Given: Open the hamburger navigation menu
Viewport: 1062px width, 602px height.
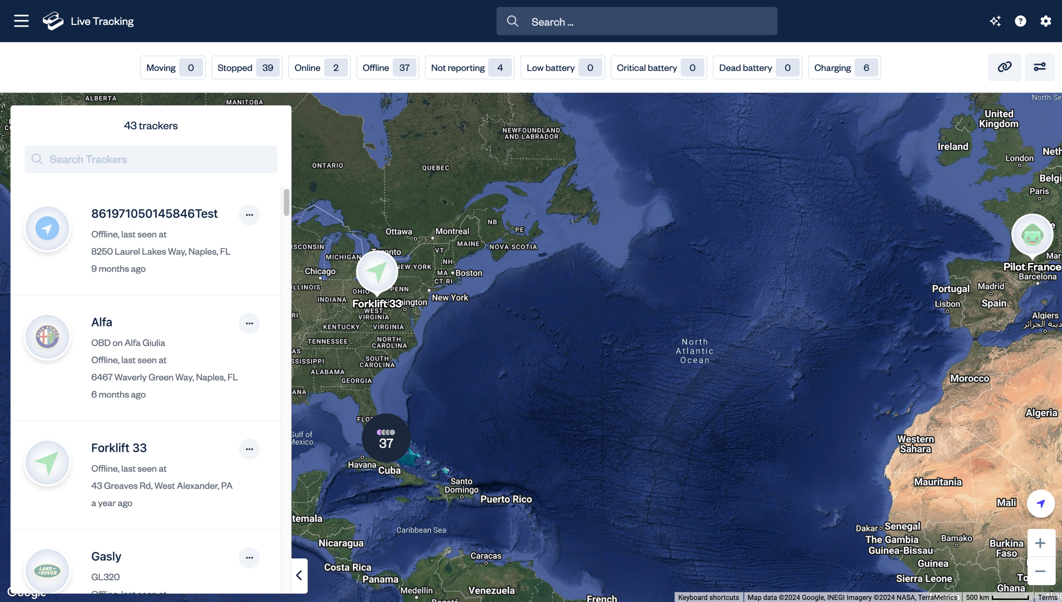Looking at the screenshot, I should [21, 21].
